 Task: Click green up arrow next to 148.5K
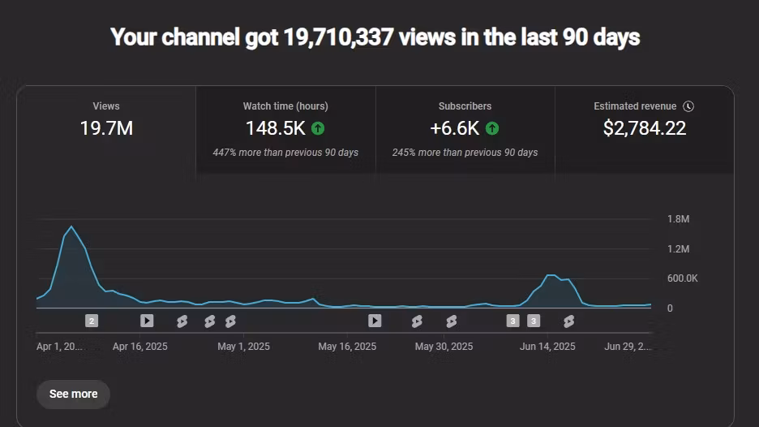[318, 128]
